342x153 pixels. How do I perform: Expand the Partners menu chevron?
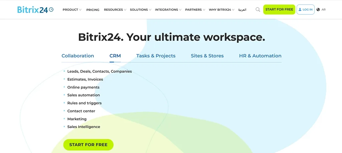pyautogui.click(x=204, y=10)
